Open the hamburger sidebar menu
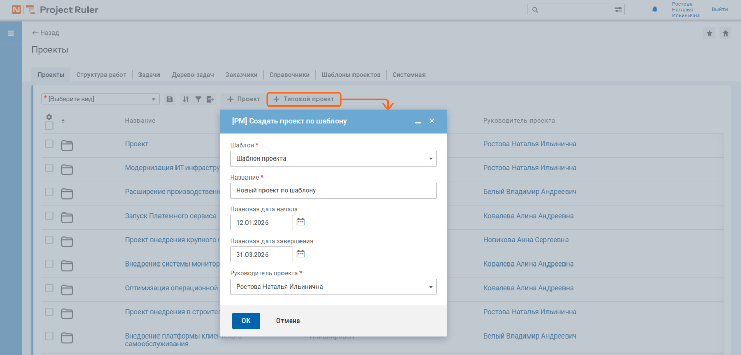This screenshot has width=741, height=355. (x=10, y=33)
